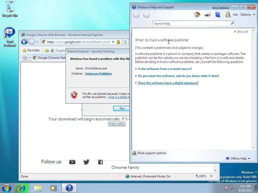
Task: Click the Unknown Publisher link
Action: tap(99, 74)
